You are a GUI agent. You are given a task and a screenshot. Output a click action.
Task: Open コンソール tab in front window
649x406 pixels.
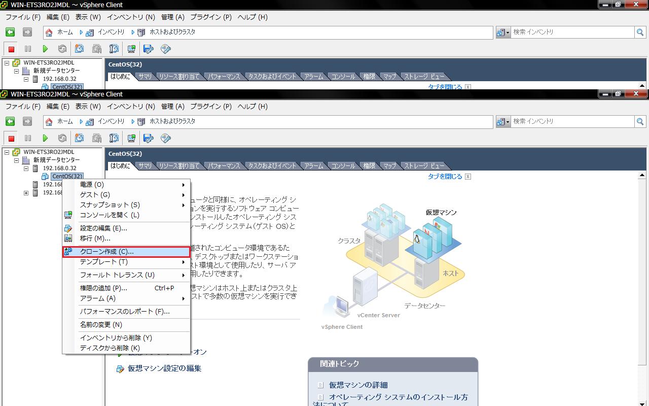(343, 166)
